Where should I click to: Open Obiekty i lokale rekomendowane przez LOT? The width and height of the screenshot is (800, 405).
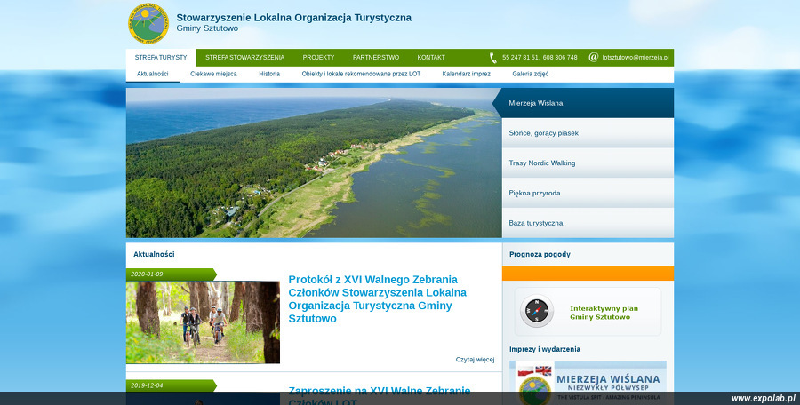pyautogui.click(x=361, y=74)
